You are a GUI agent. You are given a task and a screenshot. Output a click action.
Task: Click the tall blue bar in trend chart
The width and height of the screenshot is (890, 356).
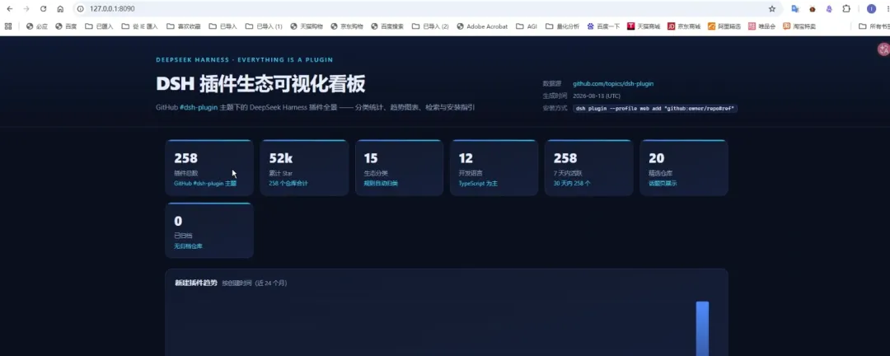(702, 328)
